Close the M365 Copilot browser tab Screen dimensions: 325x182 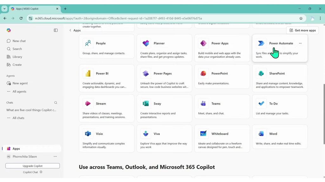point(57,9)
